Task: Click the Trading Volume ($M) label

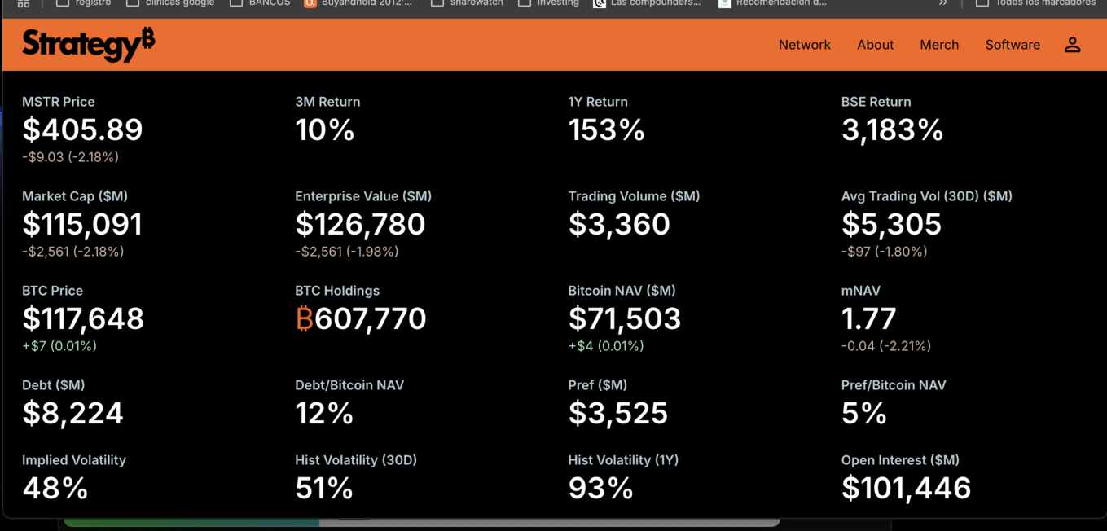Action: (x=634, y=196)
